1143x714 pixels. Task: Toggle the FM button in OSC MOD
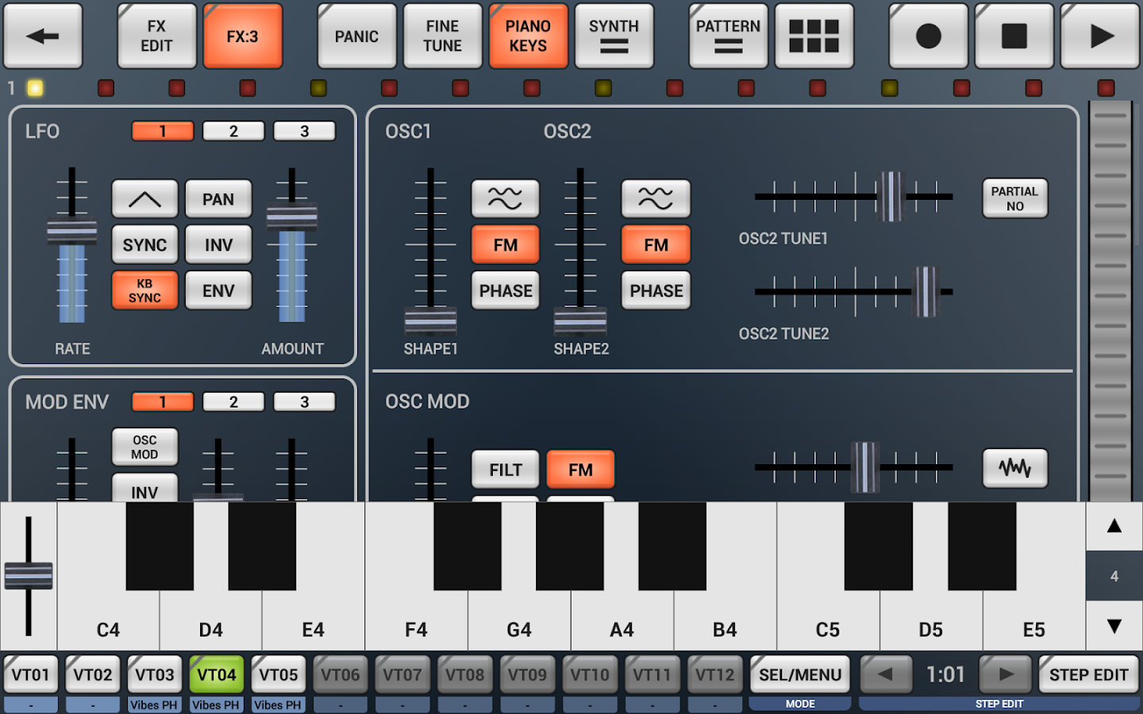point(580,470)
